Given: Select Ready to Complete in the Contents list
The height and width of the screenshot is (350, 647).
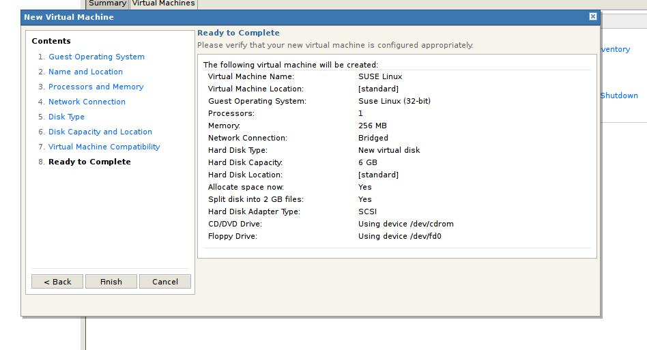Looking at the screenshot, I should tap(89, 162).
